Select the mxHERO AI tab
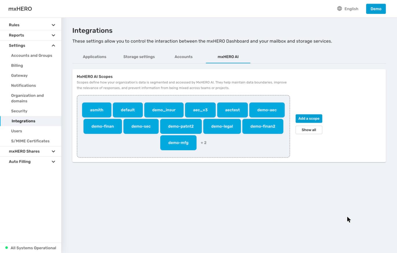Screen dimensions: 397x253 pos(228,57)
